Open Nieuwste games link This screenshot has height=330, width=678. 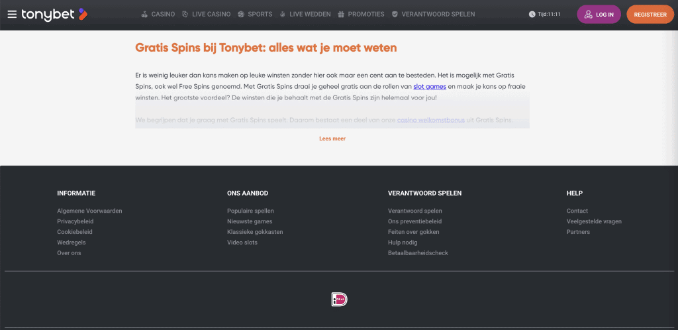250,221
